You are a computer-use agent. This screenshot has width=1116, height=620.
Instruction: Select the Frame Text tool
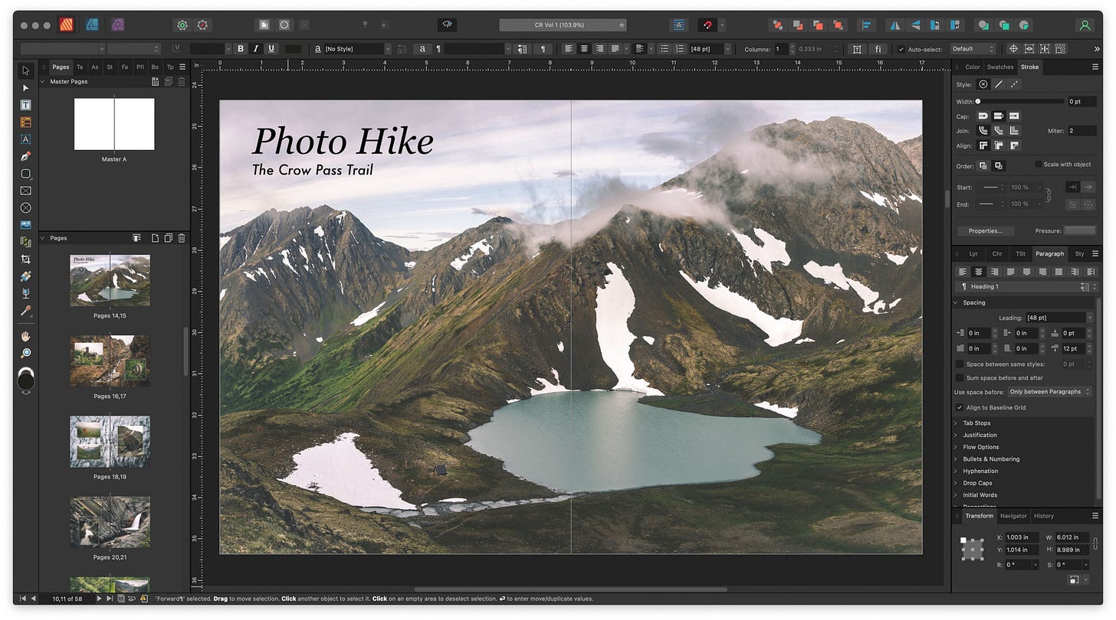pos(26,105)
